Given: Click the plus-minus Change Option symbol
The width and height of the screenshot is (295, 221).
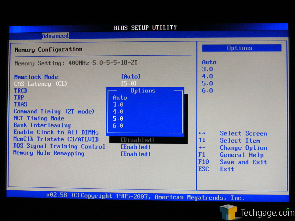Looking at the screenshot, I should pos(202,148).
